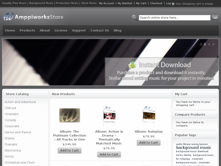Click the Roleplay $79.99 price

149,136
